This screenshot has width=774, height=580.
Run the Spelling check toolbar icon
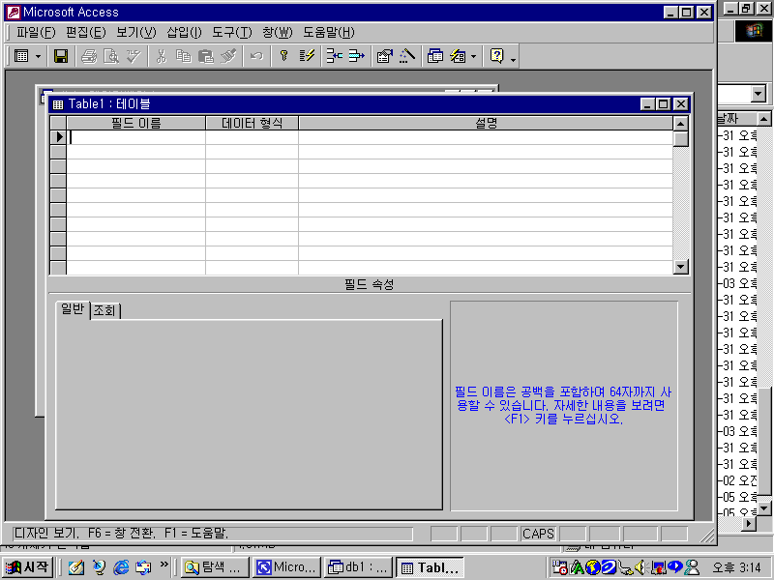134,56
